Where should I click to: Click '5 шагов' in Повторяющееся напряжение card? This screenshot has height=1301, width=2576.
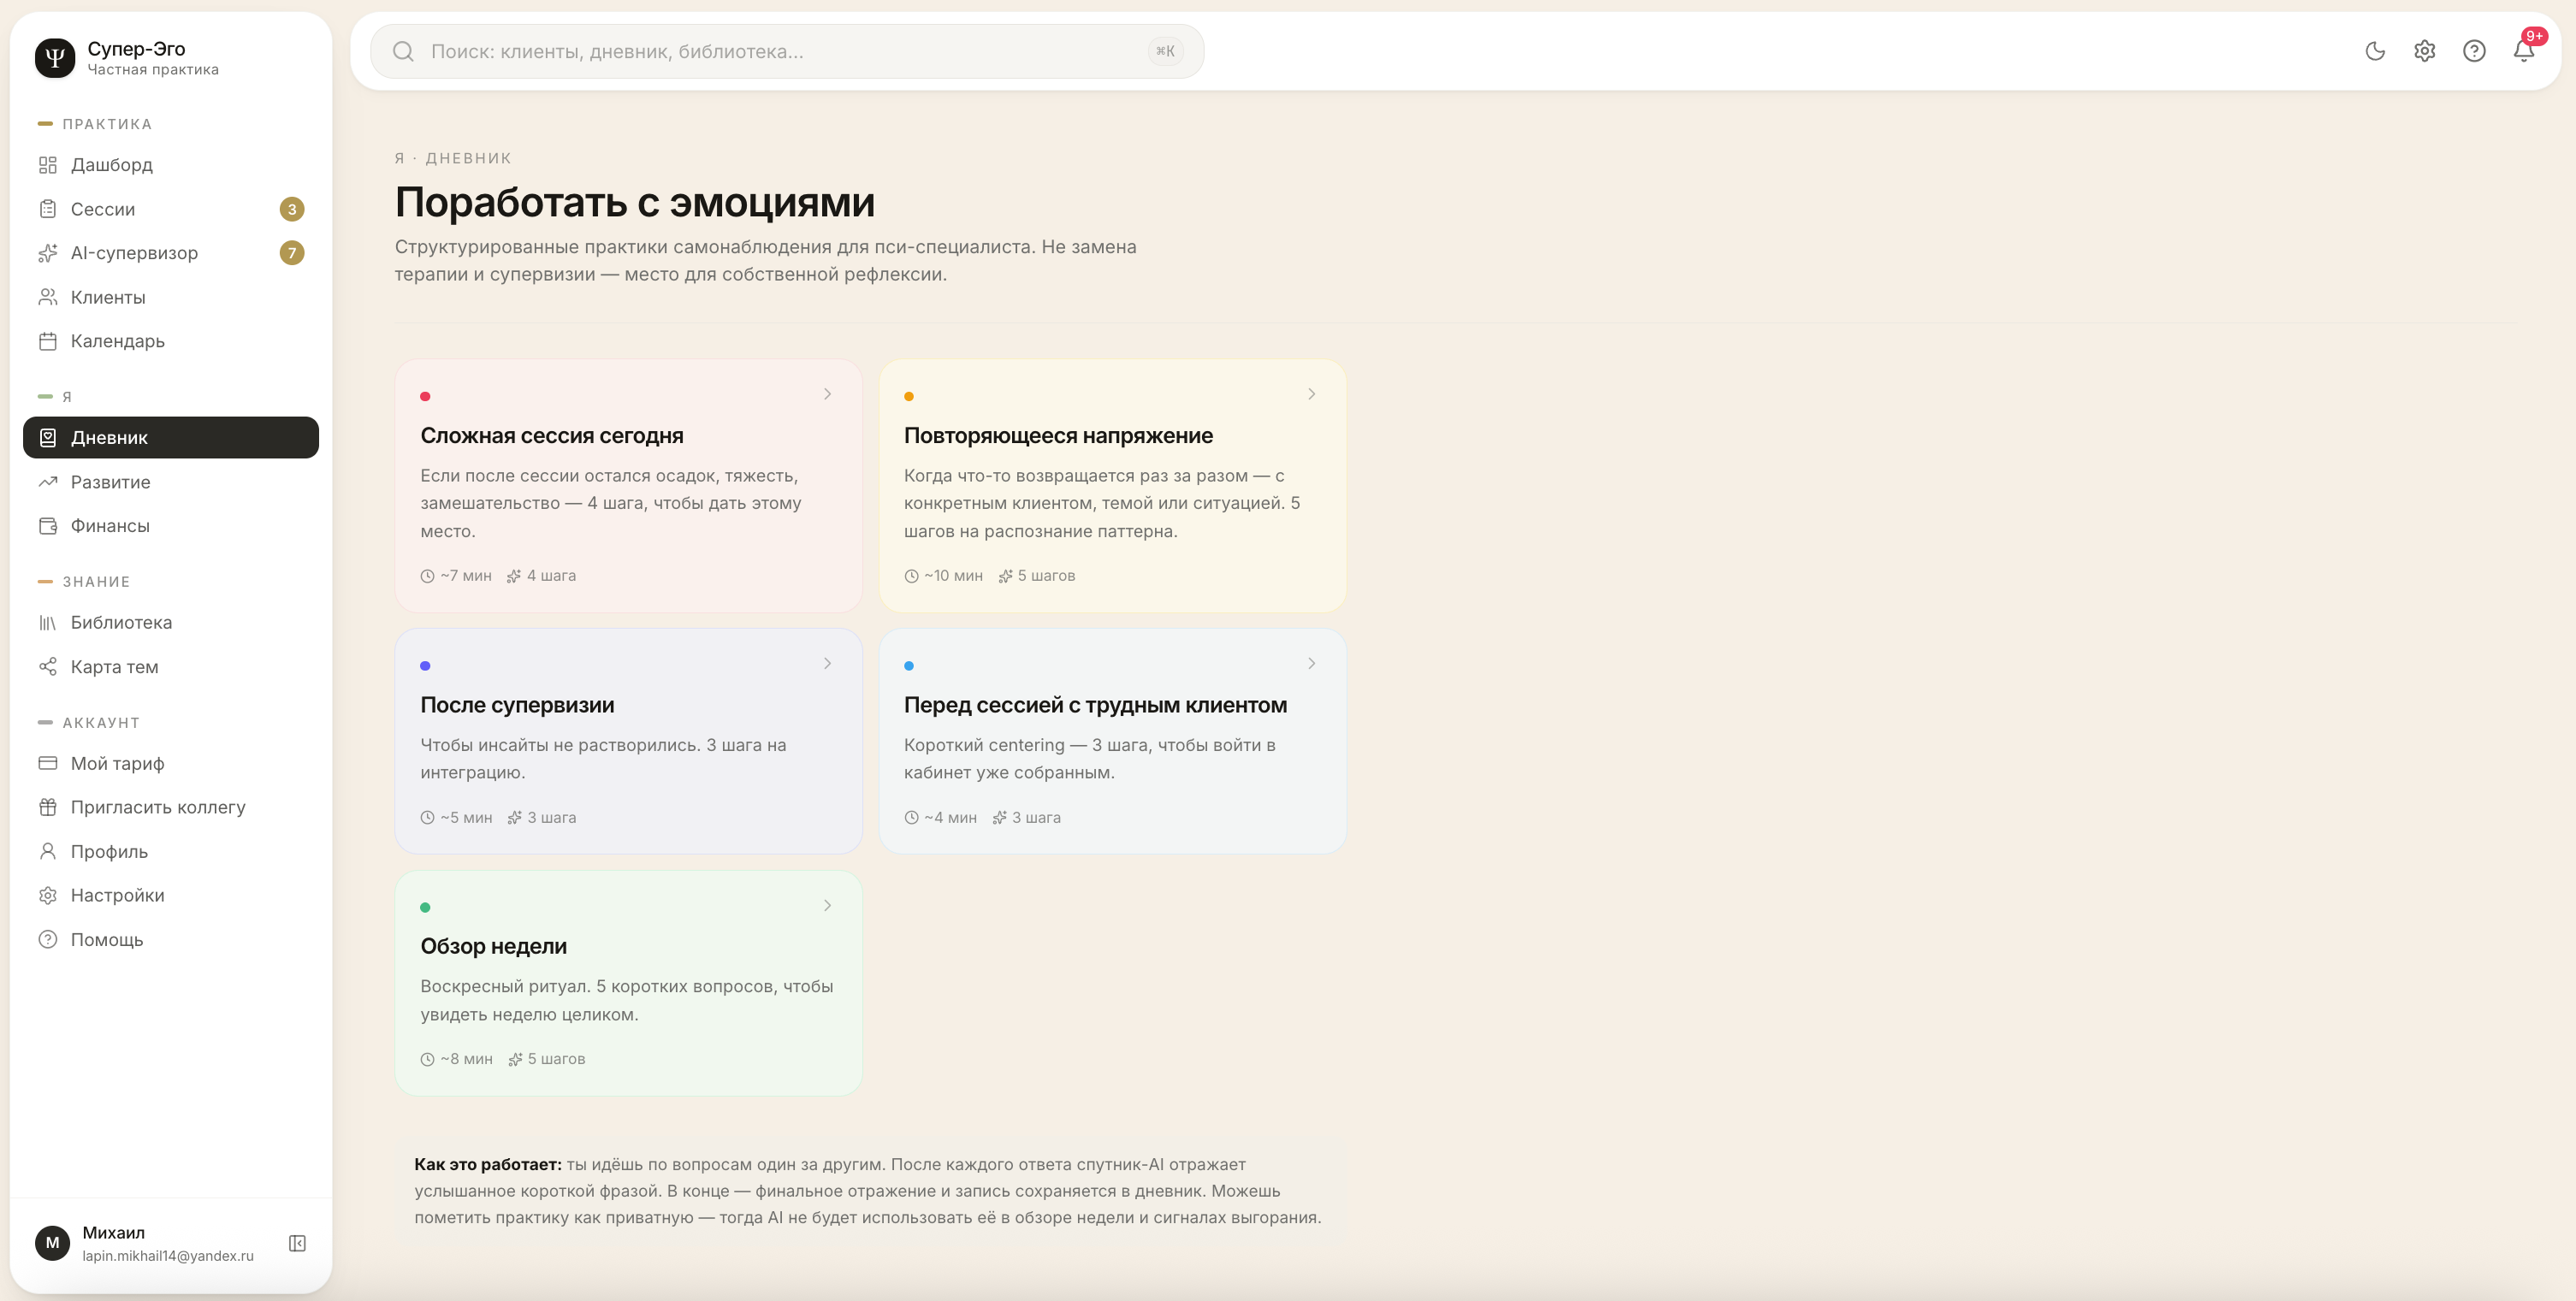1046,576
